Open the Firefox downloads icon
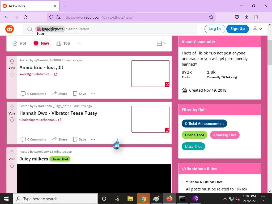 pos(246,17)
